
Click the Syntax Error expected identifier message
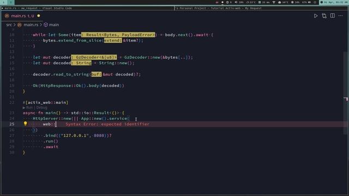tap(107, 124)
